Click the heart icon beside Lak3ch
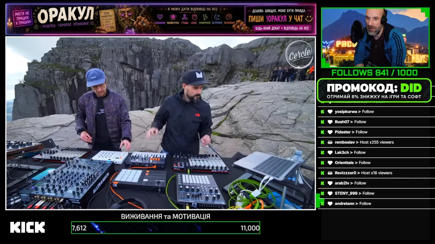The width and height of the screenshot is (435, 244). pyautogui.click(x=330, y=152)
